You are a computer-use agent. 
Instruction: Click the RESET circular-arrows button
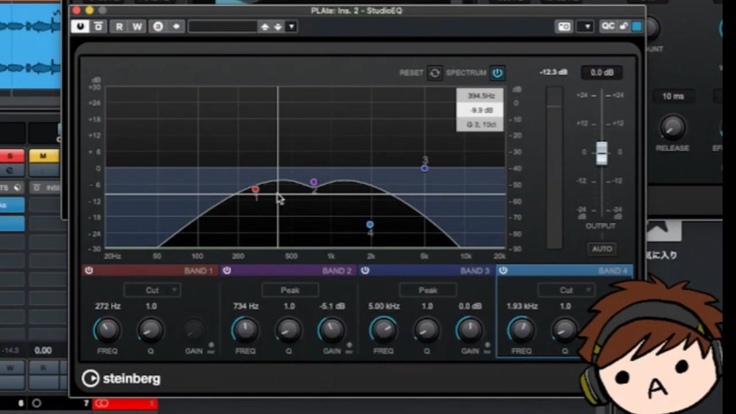click(435, 73)
